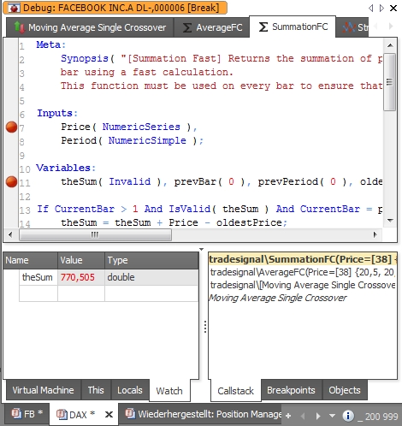Open the workspace list dropdown arrow
Screen dimensions: 402x426
(332, 416)
